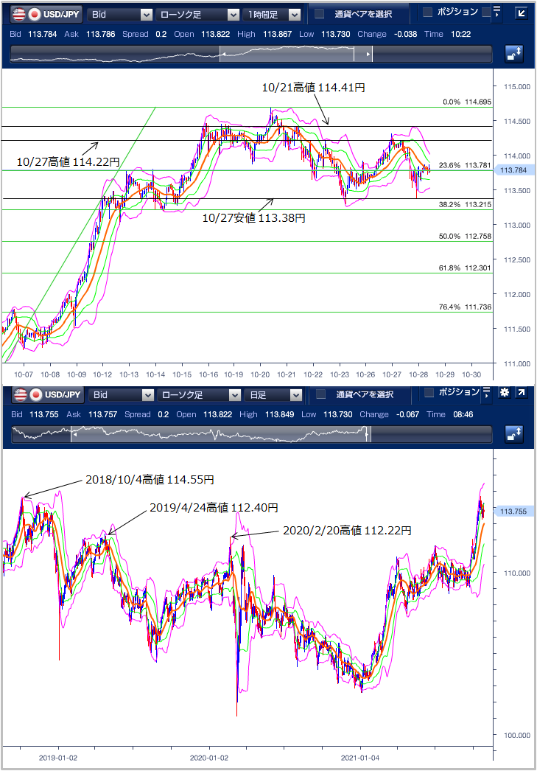Viewport: 537px width, 771px height.
Task: Open list menu icon in hourly chart toolbar
Action: [496, 12]
